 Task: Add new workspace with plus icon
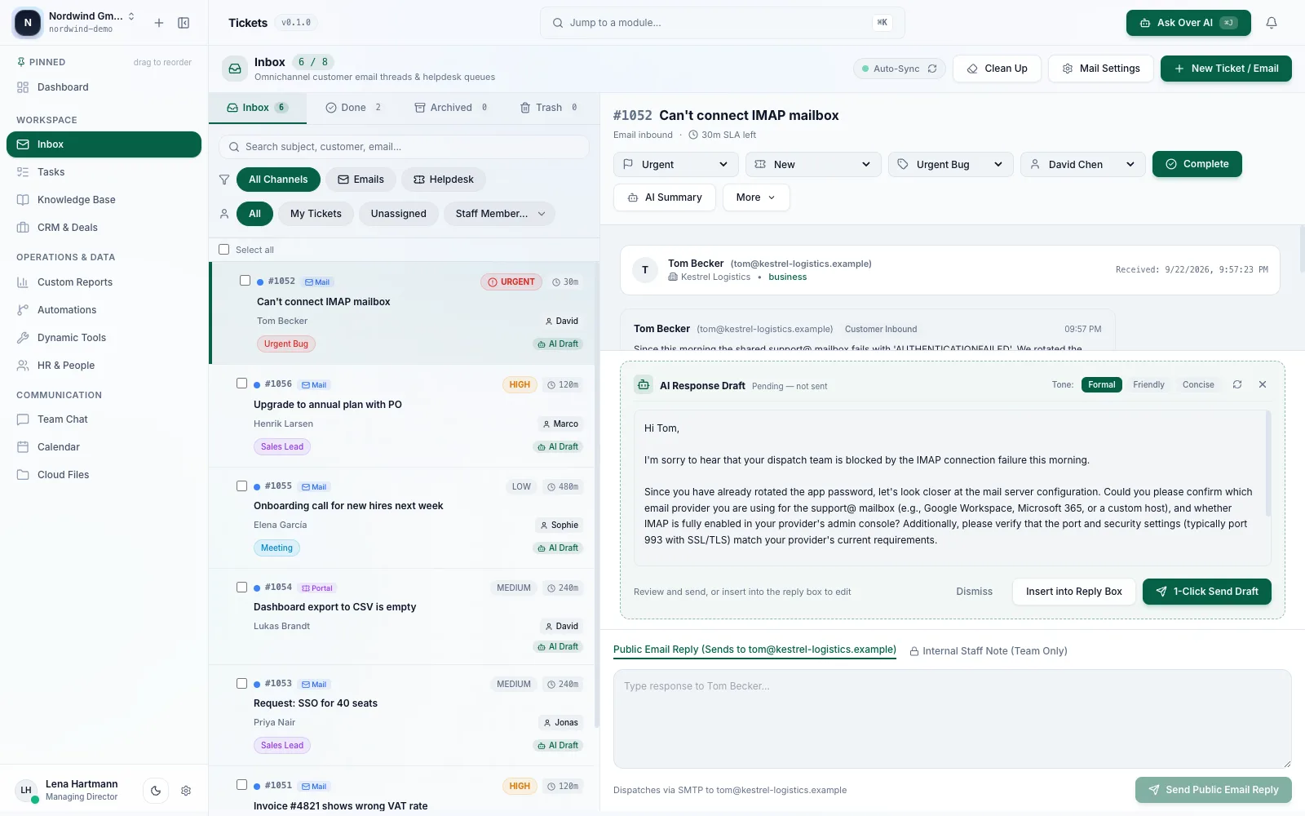pos(159,23)
